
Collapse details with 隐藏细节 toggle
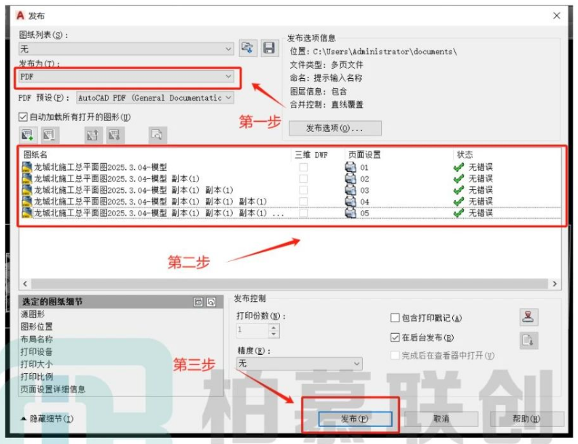(x=47, y=419)
